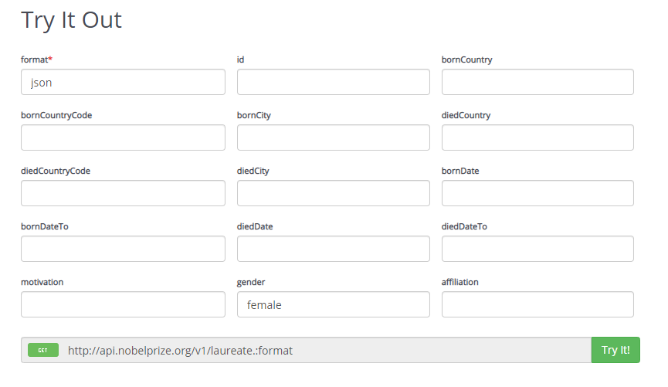This screenshot has width=668, height=387.
Task: Focus the diedCountry input field
Action: click(x=537, y=137)
